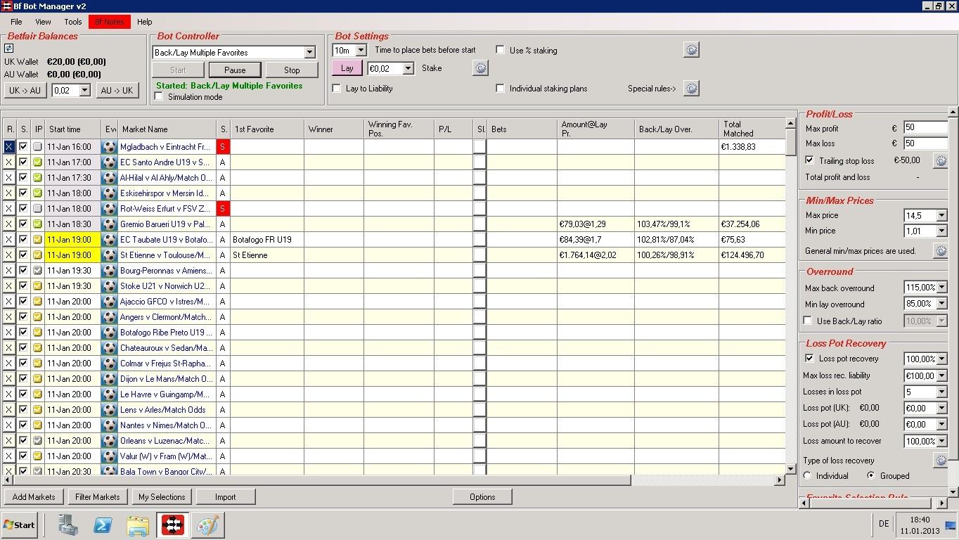This screenshot has width=959, height=540.
Task: Open the File menu
Action: pyautogui.click(x=16, y=22)
